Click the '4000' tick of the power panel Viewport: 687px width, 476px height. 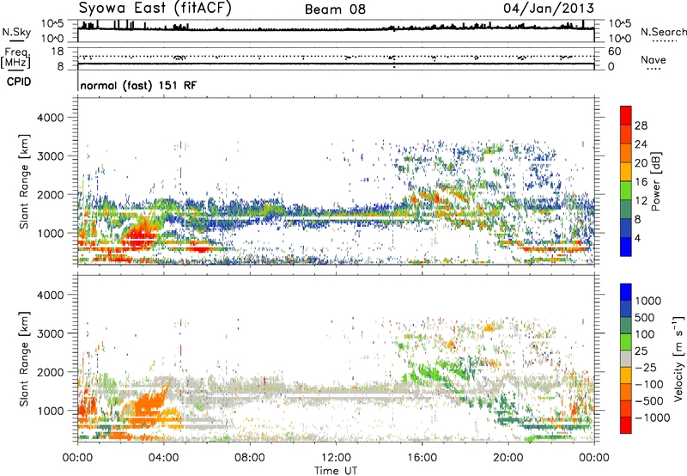50,118
